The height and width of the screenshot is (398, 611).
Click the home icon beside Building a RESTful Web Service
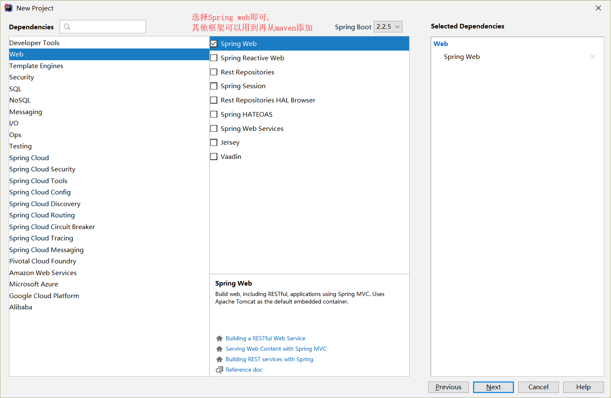click(x=219, y=338)
